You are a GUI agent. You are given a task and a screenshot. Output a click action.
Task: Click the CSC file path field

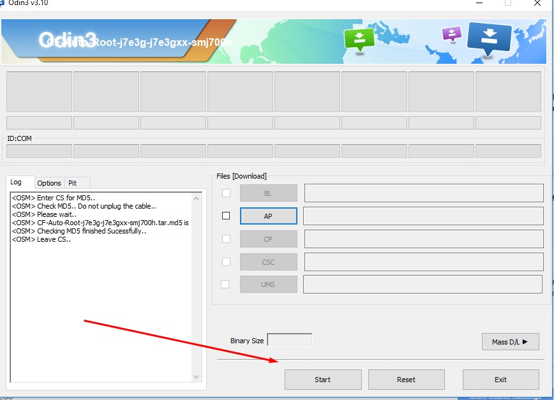coord(424,262)
